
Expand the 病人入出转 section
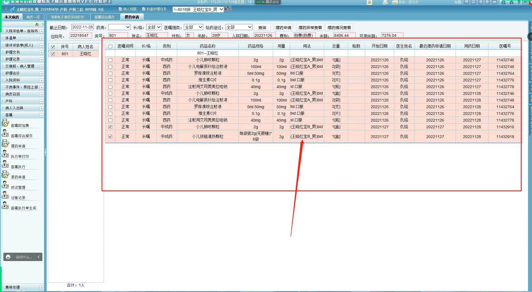(x=42, y=108)
